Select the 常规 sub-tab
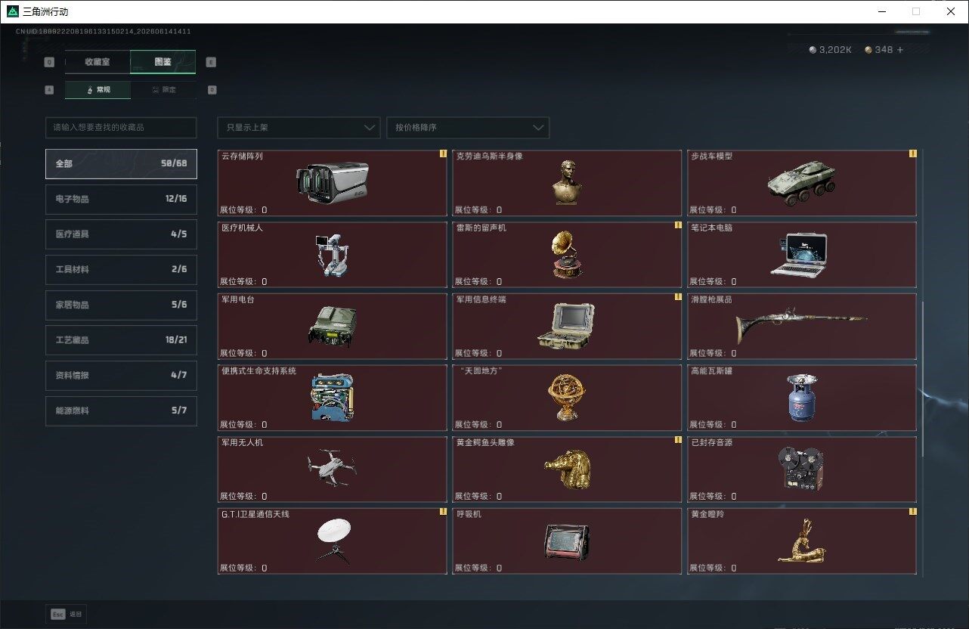 tap(98, 89)
